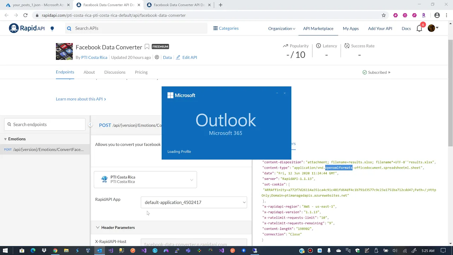Screen dimensions: 453x255
Task: Click the bookmark icon next to Facebook Data Converter
Action: coord(147,47)
